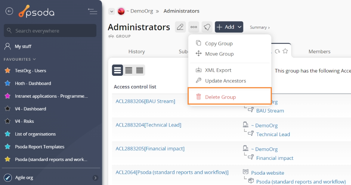Click star beside Psoda Report Templates

coord(8,147)
